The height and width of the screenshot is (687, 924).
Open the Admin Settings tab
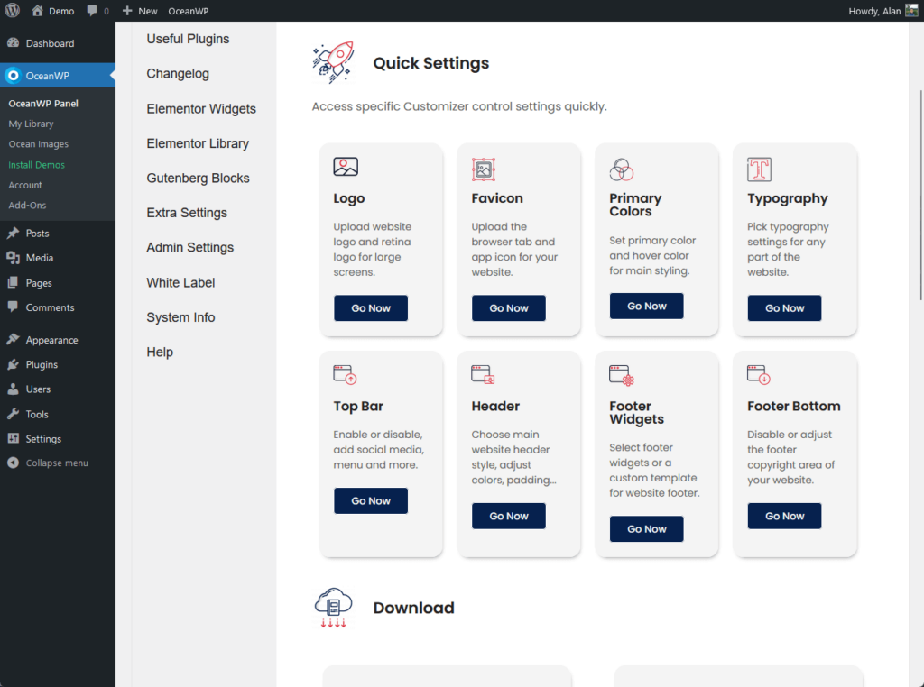click(x=190, y=248)
